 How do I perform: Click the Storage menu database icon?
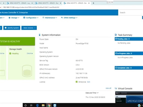tap(9, 18)
